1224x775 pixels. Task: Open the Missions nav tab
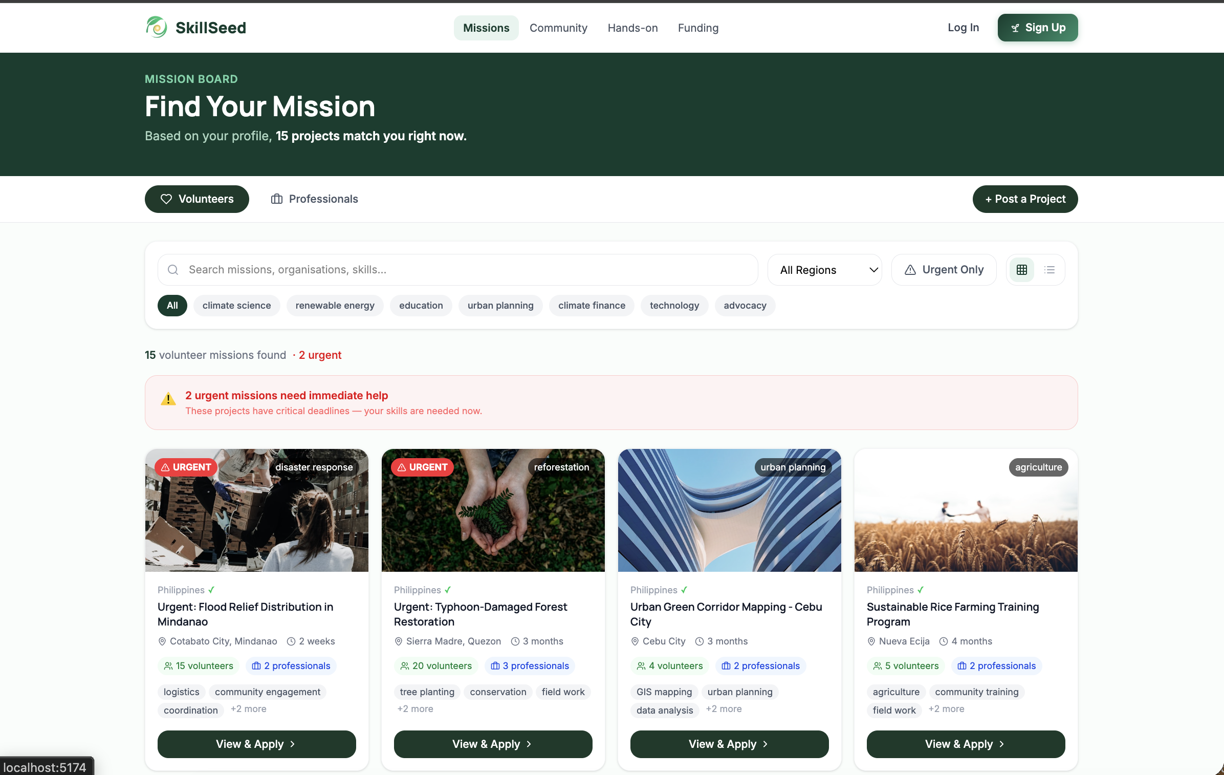pyautogui.click(x=486, y=28)
